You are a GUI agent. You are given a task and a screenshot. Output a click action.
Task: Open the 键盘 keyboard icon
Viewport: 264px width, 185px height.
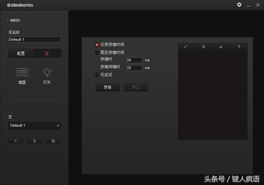pos(22,72)
